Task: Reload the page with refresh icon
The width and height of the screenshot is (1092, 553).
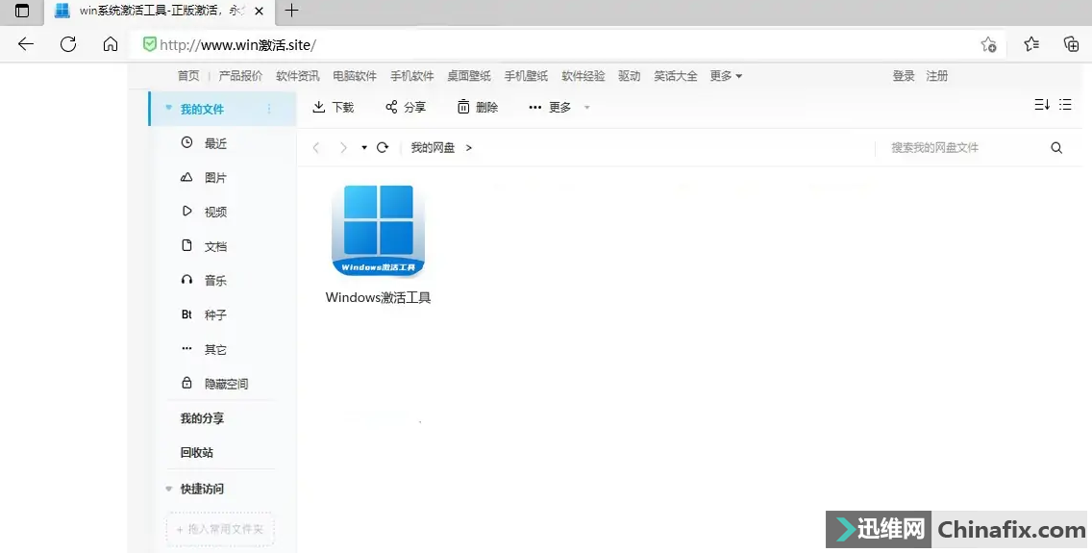Action: [x=68, y=44]
